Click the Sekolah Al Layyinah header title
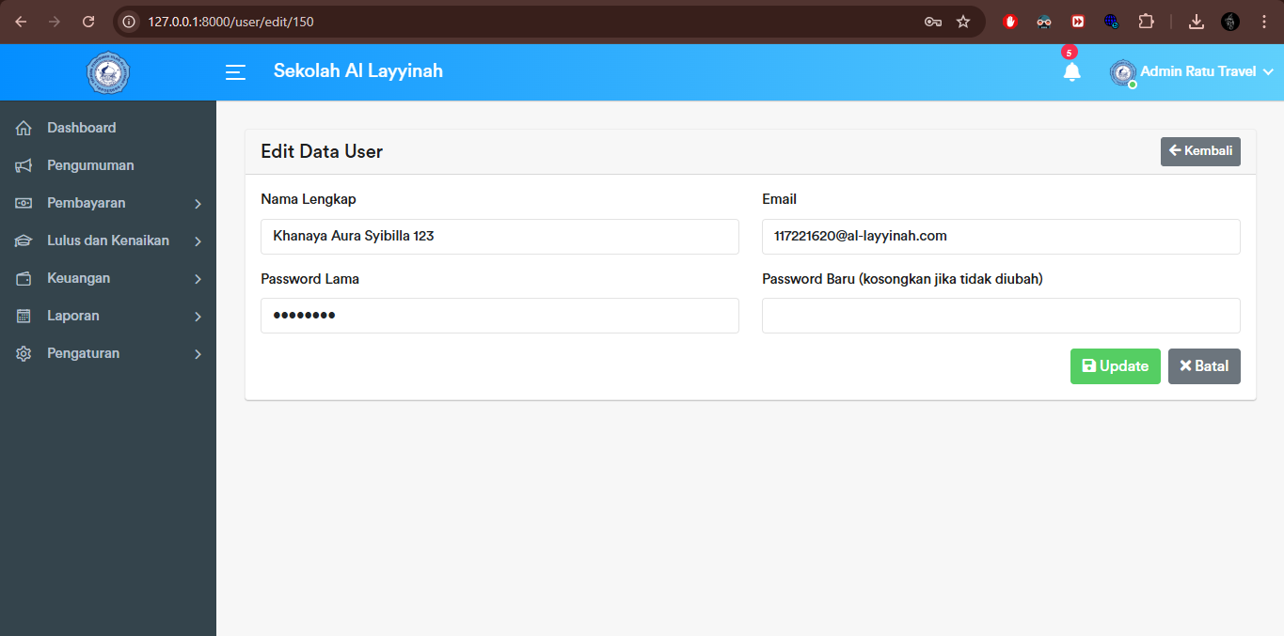 tap(357, 70)
